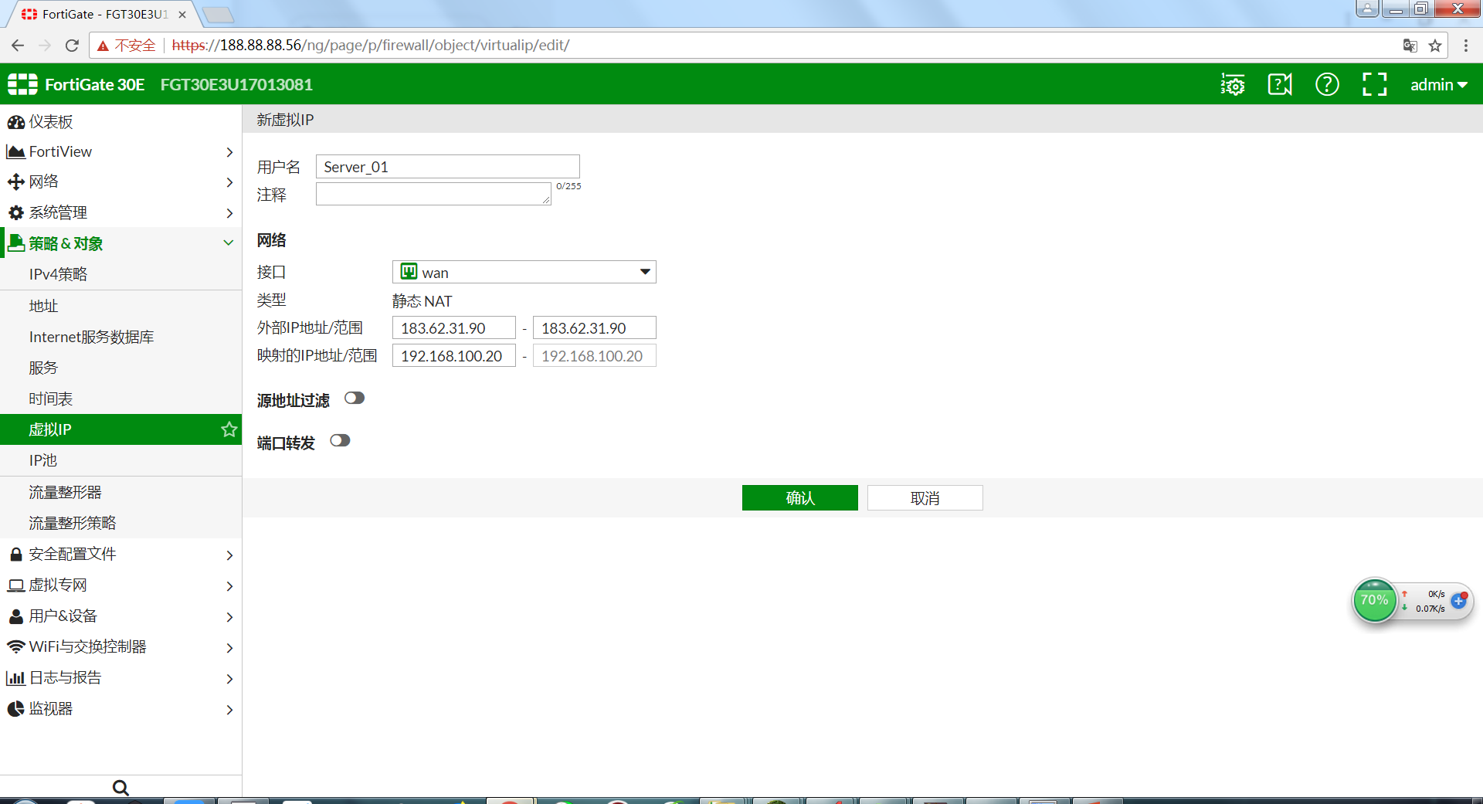Click the laptop icon beside 虚拟专网

pyautogui.click(x=15, y=585)
